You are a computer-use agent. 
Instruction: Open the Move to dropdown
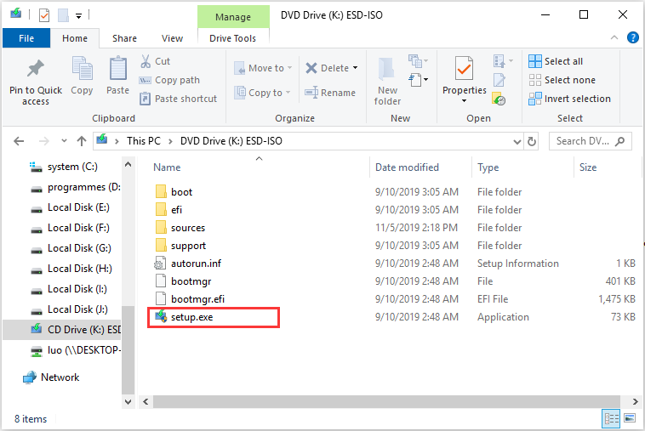pyautogui.click(x=263, y=68)
